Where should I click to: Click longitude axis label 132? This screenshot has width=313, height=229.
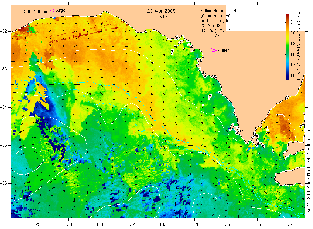[x=131, y=224]
